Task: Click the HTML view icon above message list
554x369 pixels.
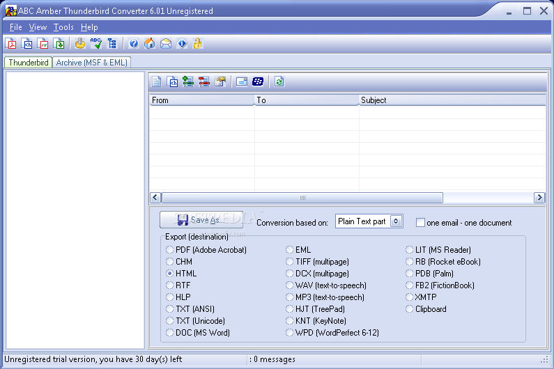Action: 173,81
